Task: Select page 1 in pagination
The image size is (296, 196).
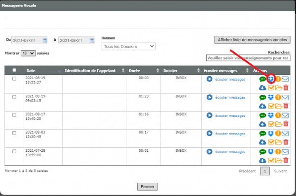Action: coord(265,171)
